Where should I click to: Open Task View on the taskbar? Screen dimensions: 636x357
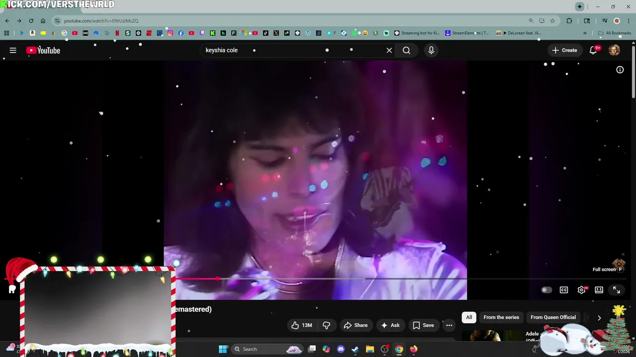pyautogui.click(x=312, y=349)
